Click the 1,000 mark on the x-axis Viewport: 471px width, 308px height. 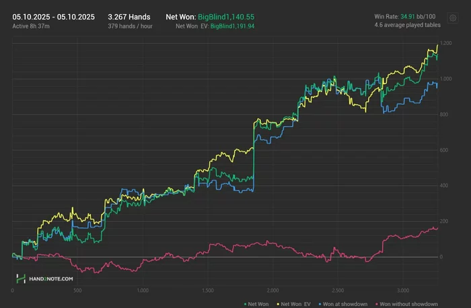[143, 291]
